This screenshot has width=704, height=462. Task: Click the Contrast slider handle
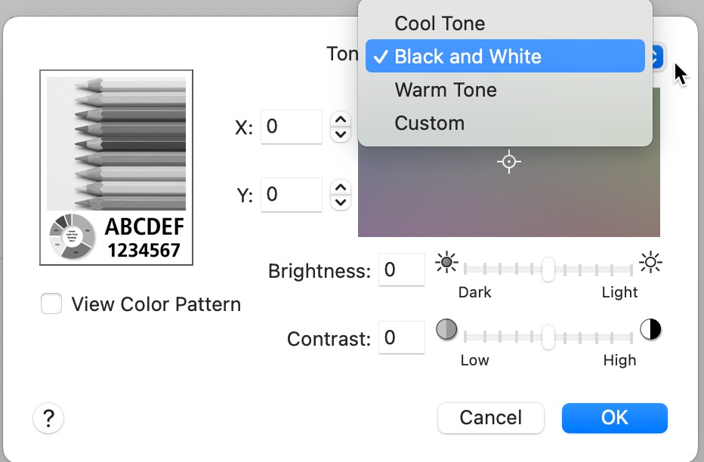click(548, 337)
